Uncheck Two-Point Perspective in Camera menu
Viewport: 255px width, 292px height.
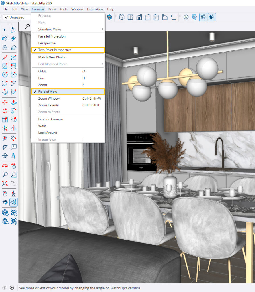pyautogui.click(x=55, y=50)
